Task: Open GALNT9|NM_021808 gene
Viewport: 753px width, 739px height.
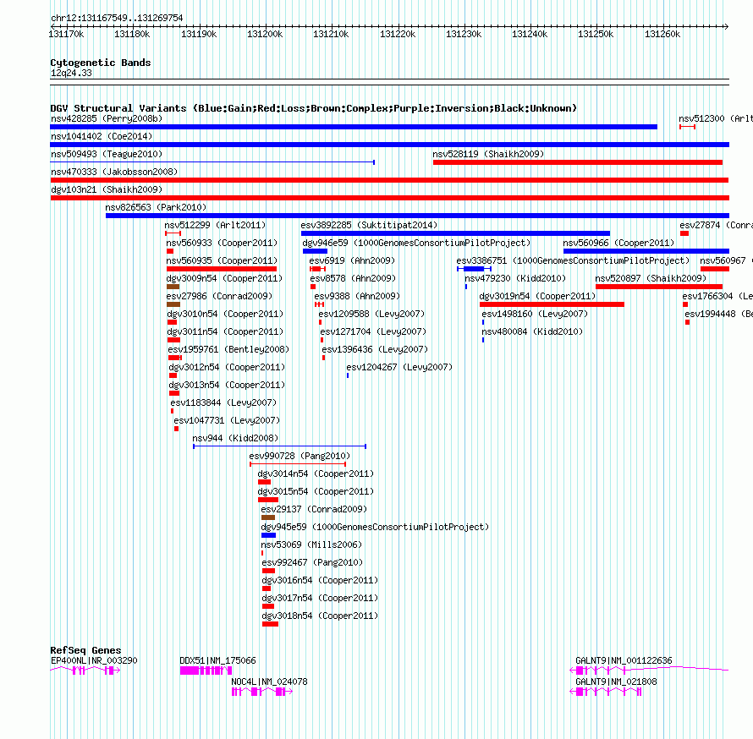Action: [x=616, y=682]
